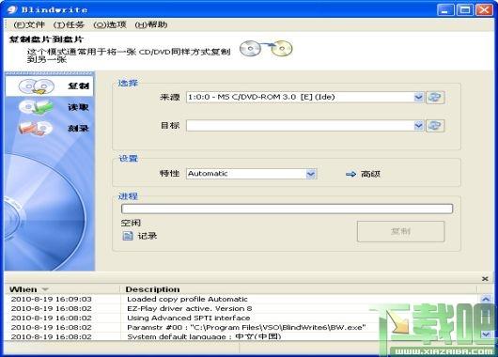
Task: Open the 记录 log link
Action: pos(147,236)
